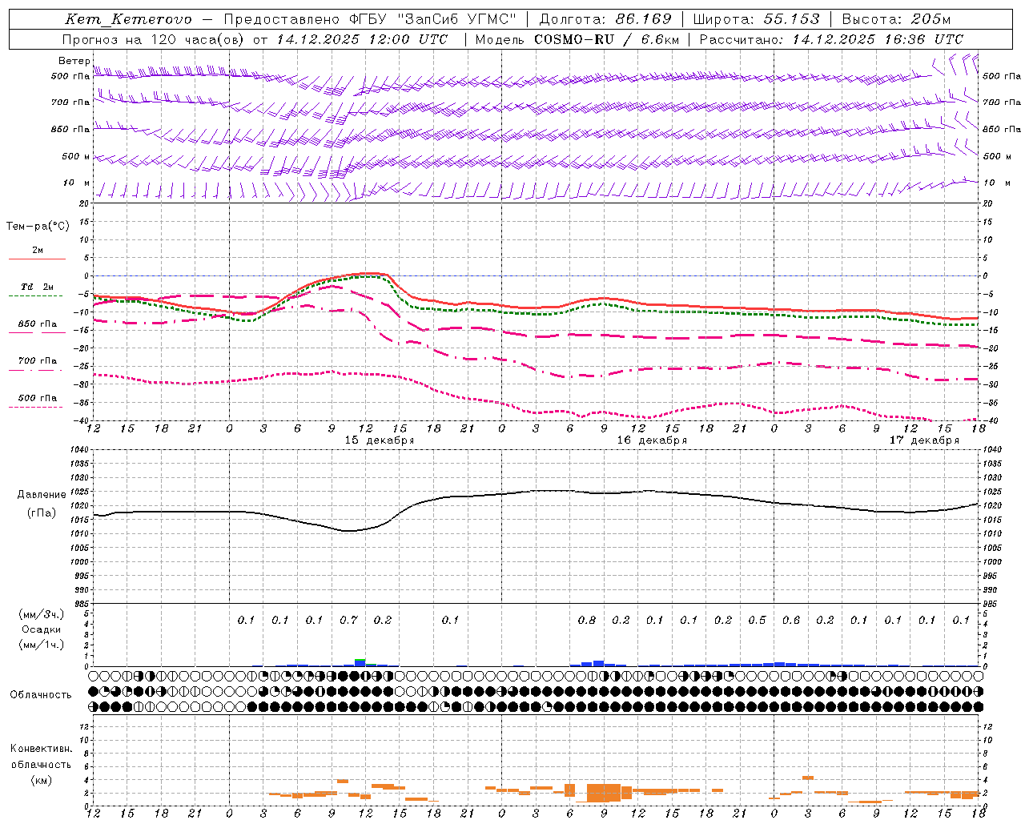
Task: Click the 'Td 2м' dew point legend entry
Action: click(x=37, y=287)
